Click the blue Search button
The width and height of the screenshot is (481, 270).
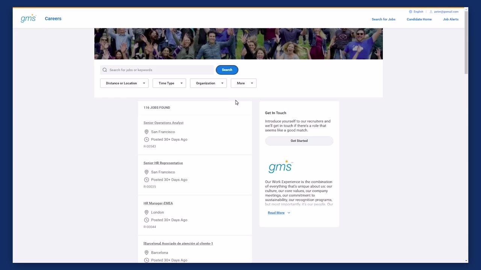pyautogui.click(x=227, y=70)
